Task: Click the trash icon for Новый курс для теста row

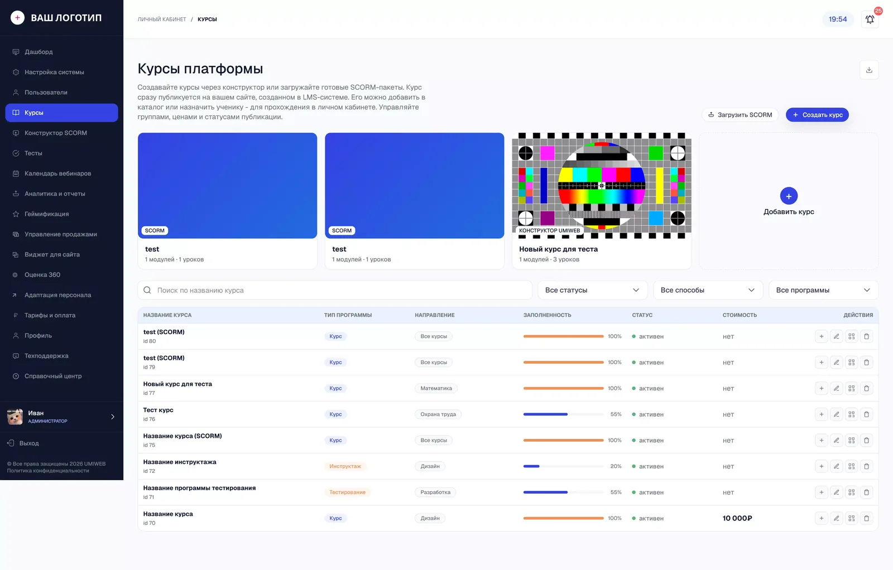Action: click(x=866, y=388)
